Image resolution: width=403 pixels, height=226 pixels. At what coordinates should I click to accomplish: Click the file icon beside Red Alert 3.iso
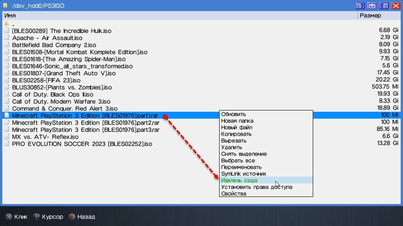[x=7, y=108]
